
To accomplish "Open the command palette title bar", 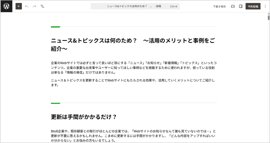I will point(135,6).
